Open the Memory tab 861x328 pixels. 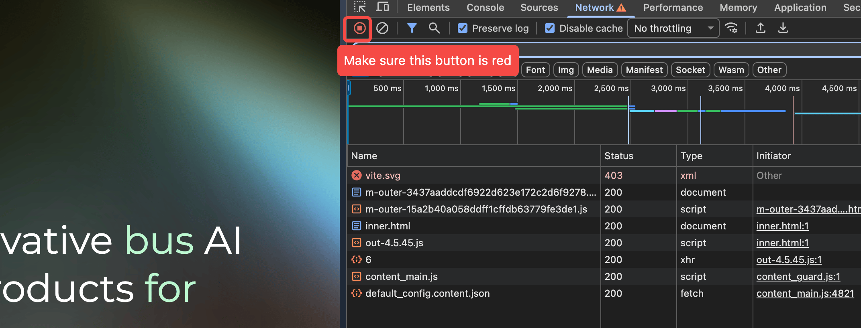click(738, 8)
